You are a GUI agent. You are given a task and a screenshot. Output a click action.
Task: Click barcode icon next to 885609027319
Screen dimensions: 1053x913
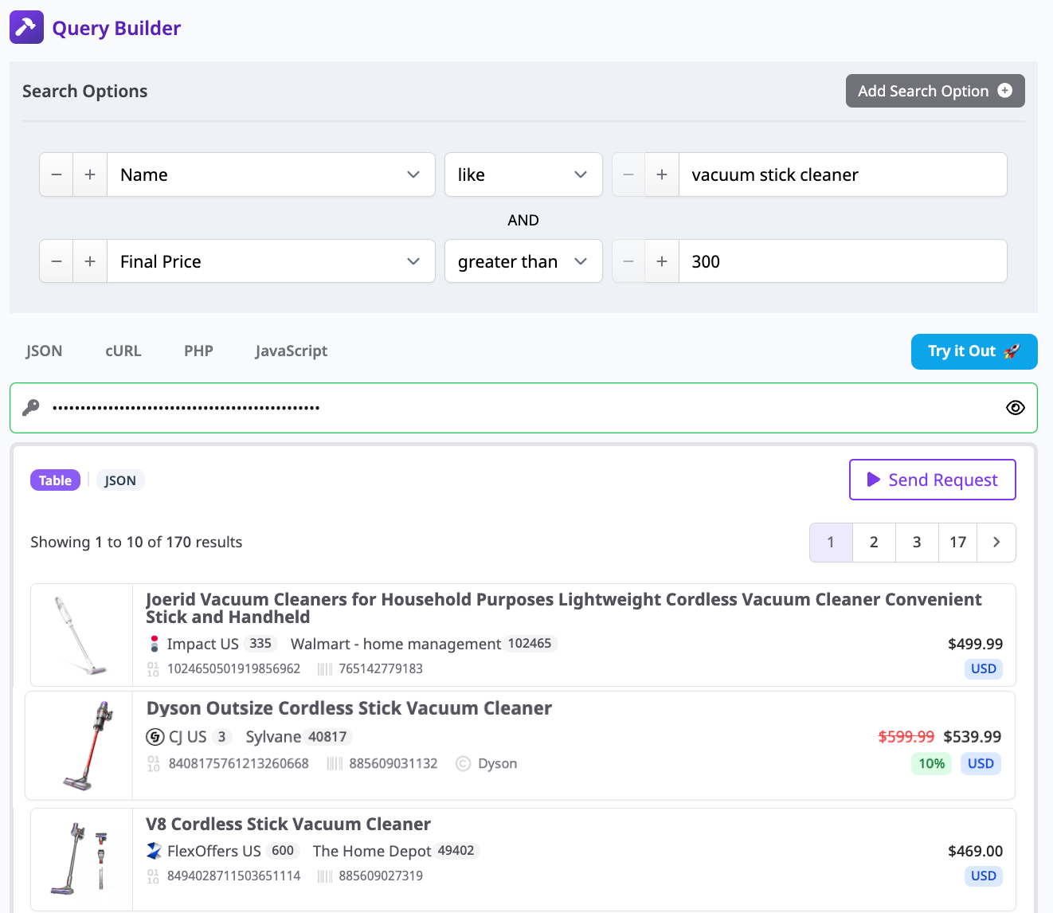[325, 876]
